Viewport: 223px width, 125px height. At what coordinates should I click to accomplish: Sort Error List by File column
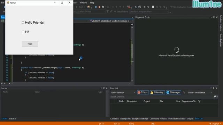pos(161,101)
